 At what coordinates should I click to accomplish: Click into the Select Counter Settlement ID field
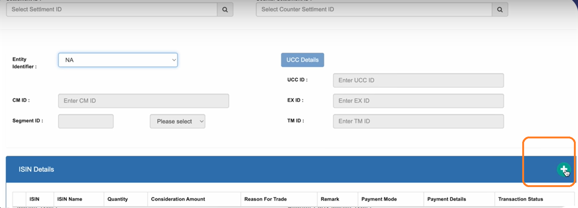point(374,10)
